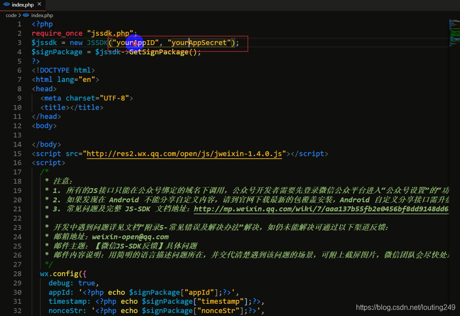Click the opening <body> tag
Image resolution: width=460 pixels, height=316 pixels.
point(44,126)
